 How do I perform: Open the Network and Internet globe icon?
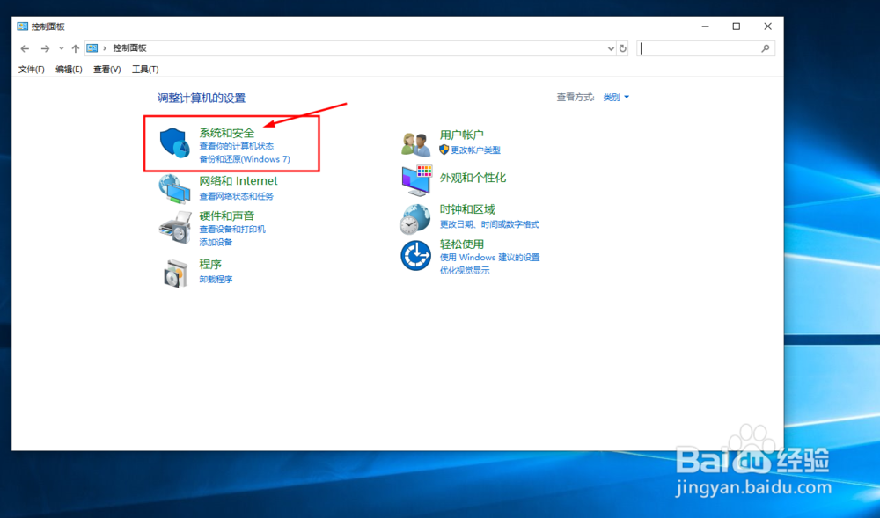coord(174,188)
